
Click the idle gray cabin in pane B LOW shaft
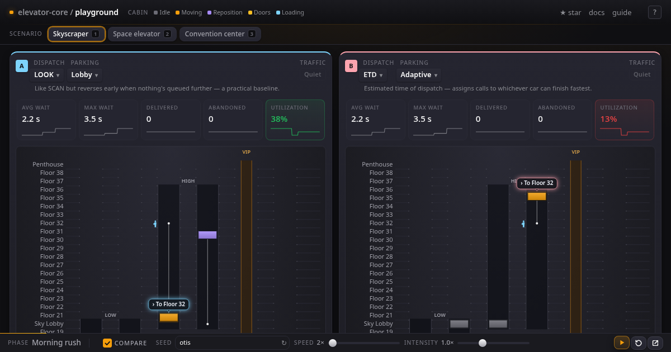coord(459,324)
